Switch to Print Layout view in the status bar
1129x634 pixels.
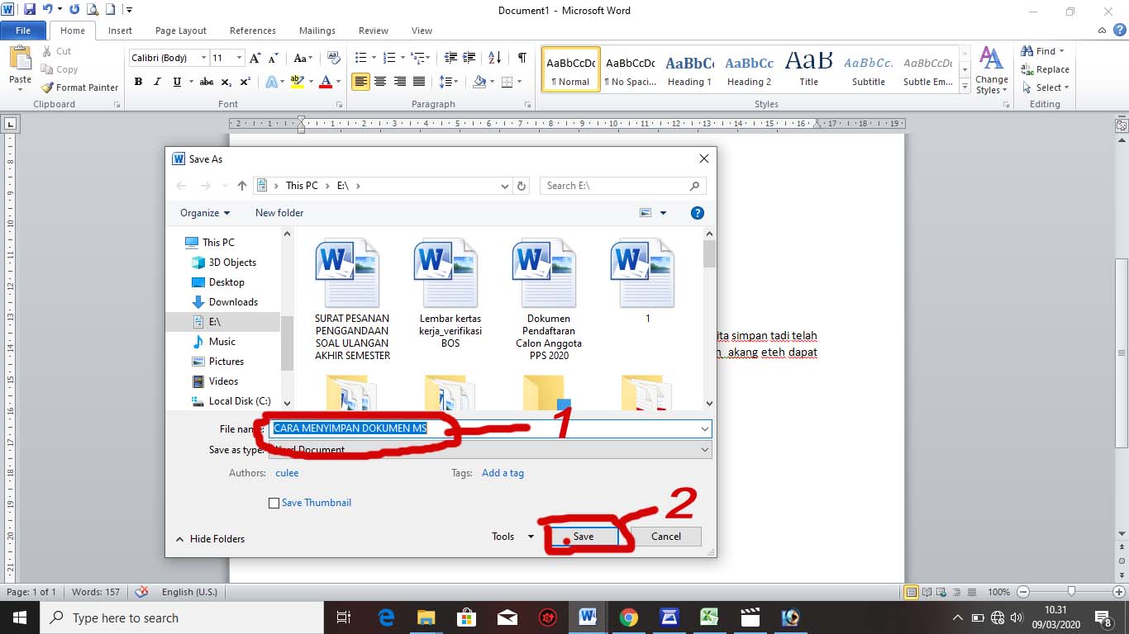pos(912,592)
